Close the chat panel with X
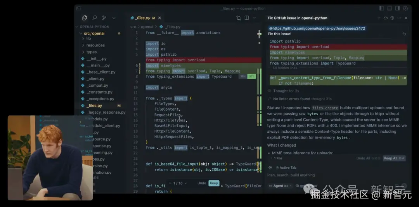Image resolution: width=419 pixels, height=207 pixels. 406,18
